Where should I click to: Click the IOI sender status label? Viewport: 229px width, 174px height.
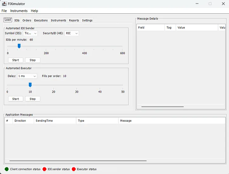[59, 169]
